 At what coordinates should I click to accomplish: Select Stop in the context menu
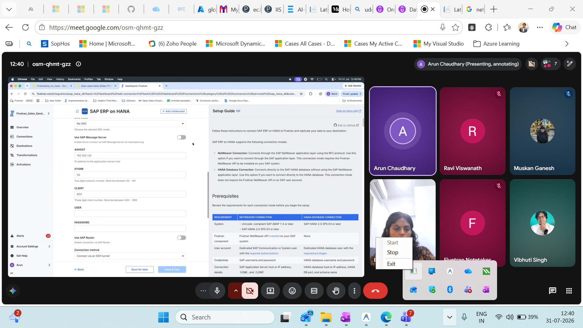point(393,252)
